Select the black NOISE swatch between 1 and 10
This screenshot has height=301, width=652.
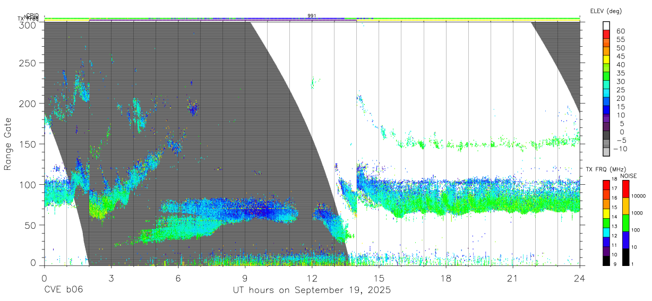[625, 256]
